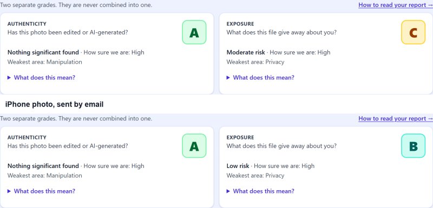The height and width of the screenshot is (208, 433).
Task: Click the top 'Nothing significant found' result text
Action: click(x=43, y=52)
